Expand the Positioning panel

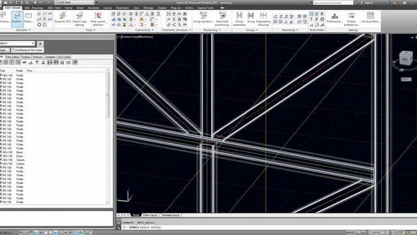point(212,30)
